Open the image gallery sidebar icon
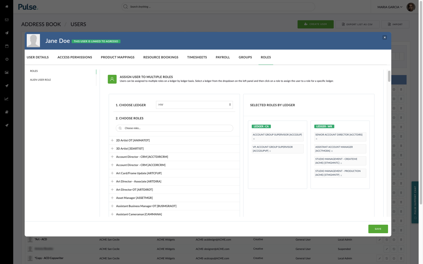Viewport: 423px width, 264px height. click(x=7, y=72)
